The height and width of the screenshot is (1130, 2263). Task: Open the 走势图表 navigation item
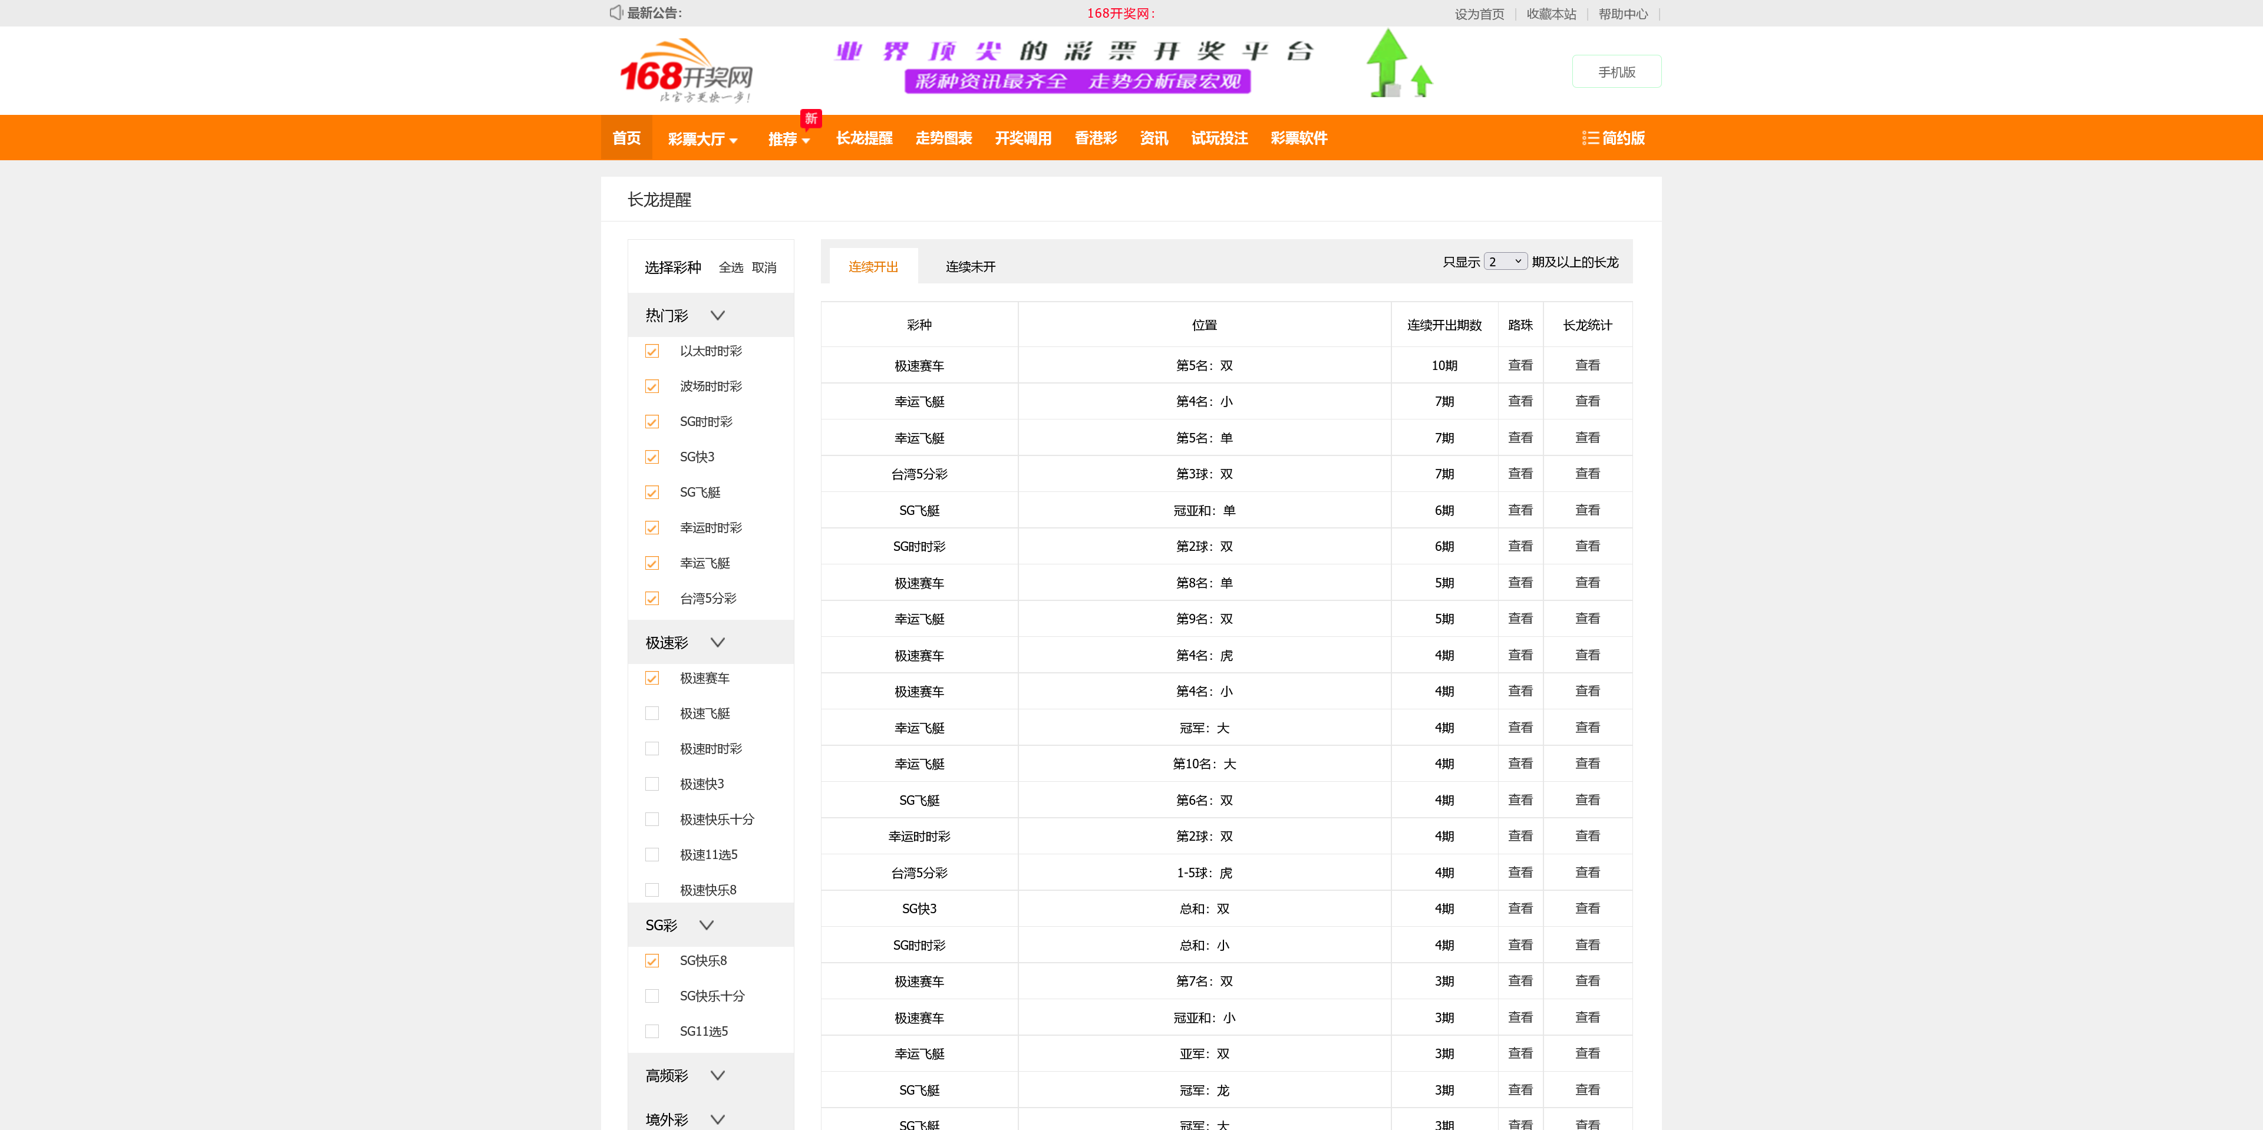pos(943,138)
